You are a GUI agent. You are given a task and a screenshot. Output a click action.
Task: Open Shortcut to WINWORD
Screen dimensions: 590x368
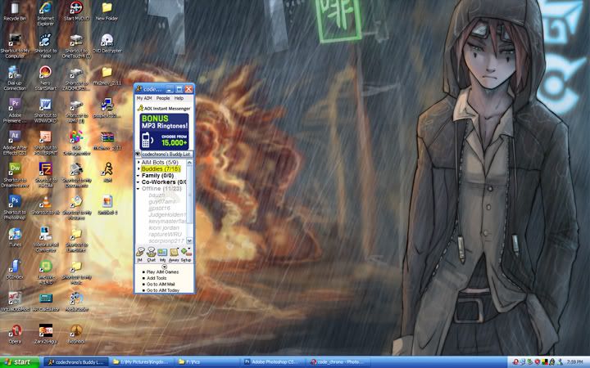point(46,110)
